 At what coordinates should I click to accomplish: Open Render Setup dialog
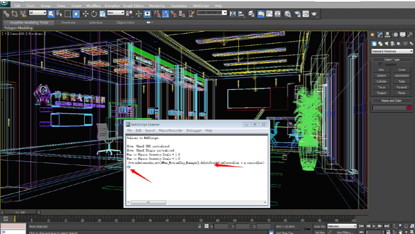click(298, 14)
